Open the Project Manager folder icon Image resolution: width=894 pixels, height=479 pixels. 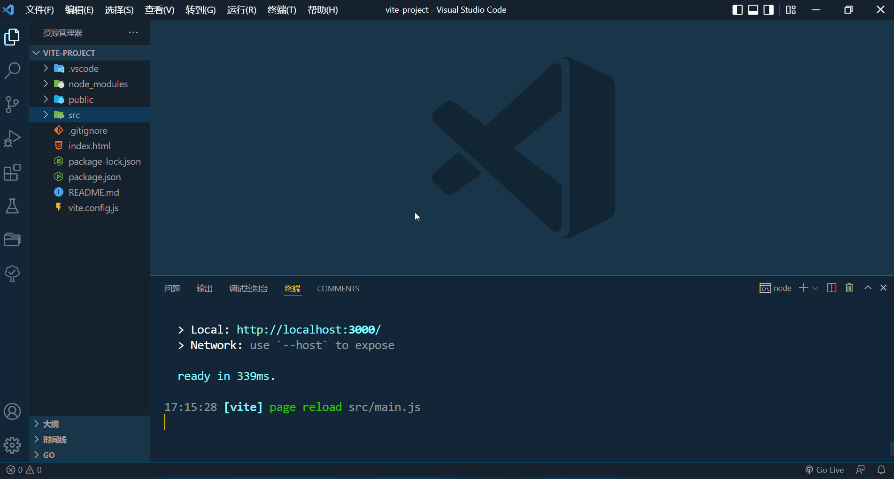tap(12, 240)
